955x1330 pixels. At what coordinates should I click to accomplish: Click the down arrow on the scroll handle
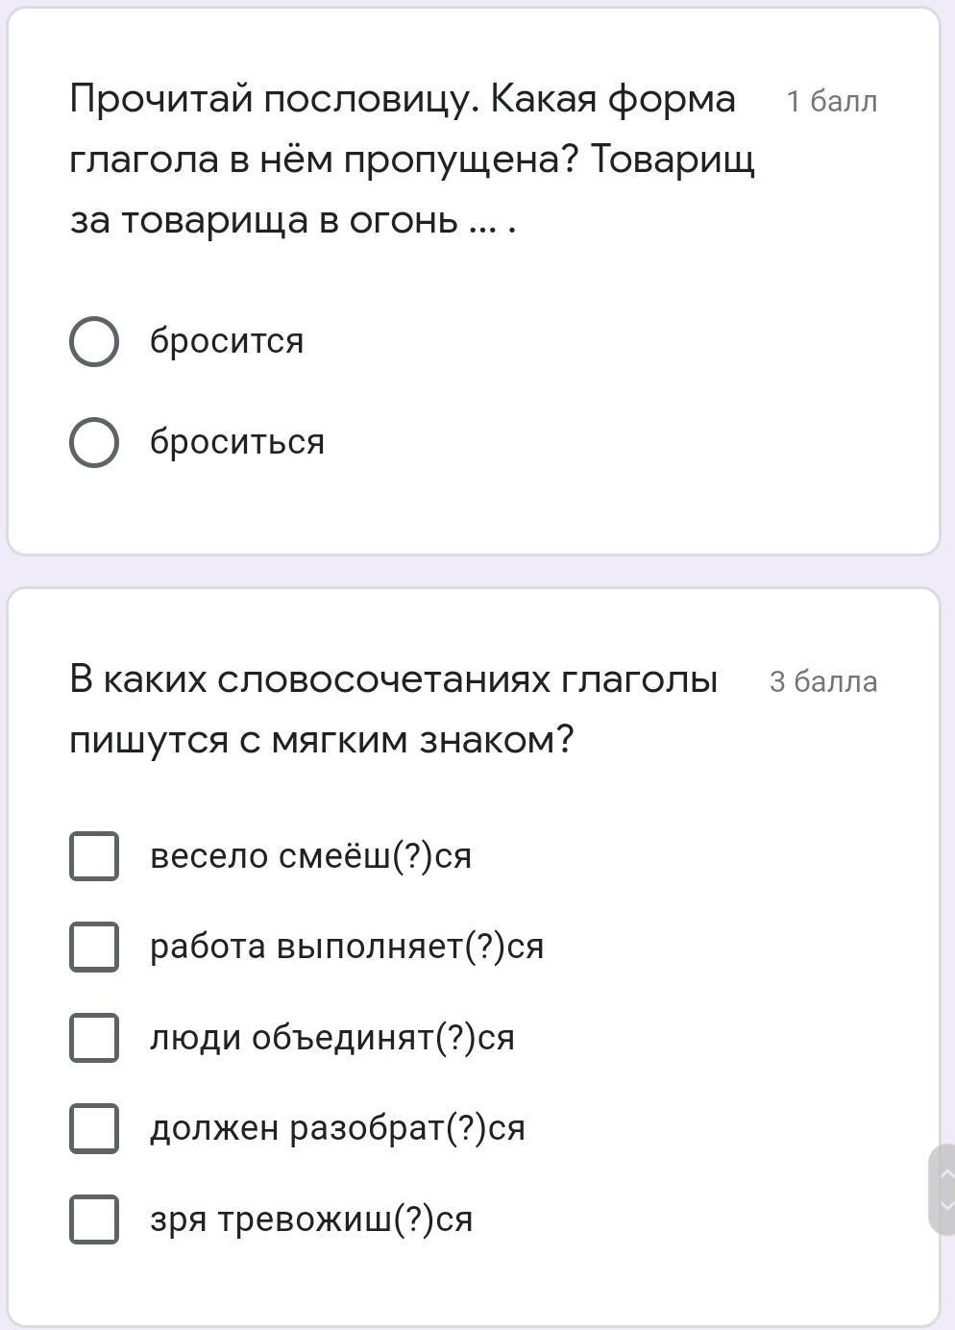click(945, 1205)
